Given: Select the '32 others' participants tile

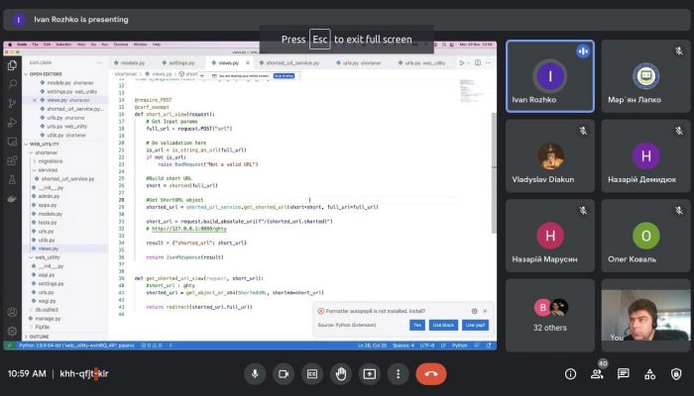Looking at the screenshot, I should (549, 316).
